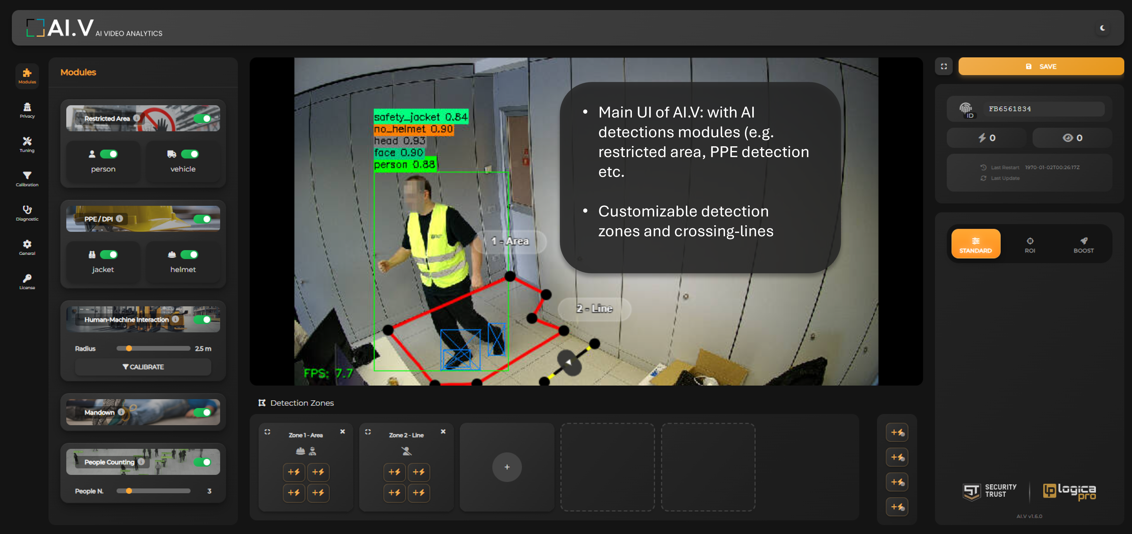Open the Tuning sidebar section
Viewport: 1132px width, 534px height.
tap(27, 144)
